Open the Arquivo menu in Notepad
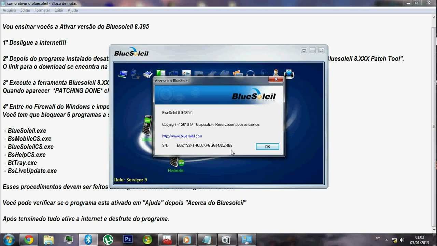The image size is (437, 246). tap(9, 10)
